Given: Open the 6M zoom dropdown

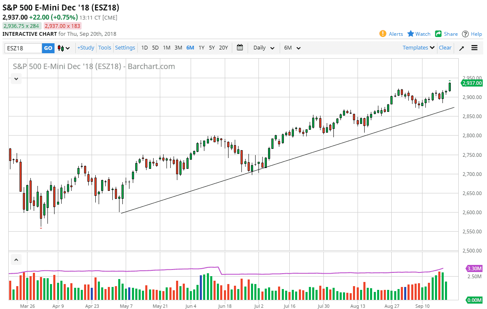Looking at the screenshot, I should pyautogui.click(x=292, y=47).
